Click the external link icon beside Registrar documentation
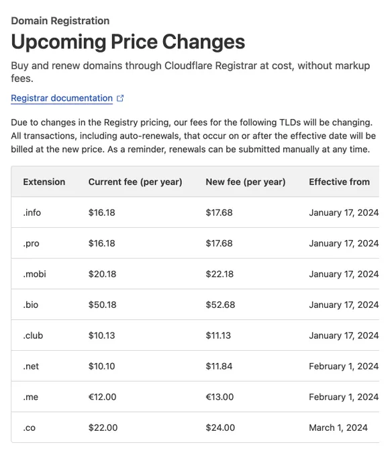This screenshot has width=392, height=457. (x=120, y=98)
